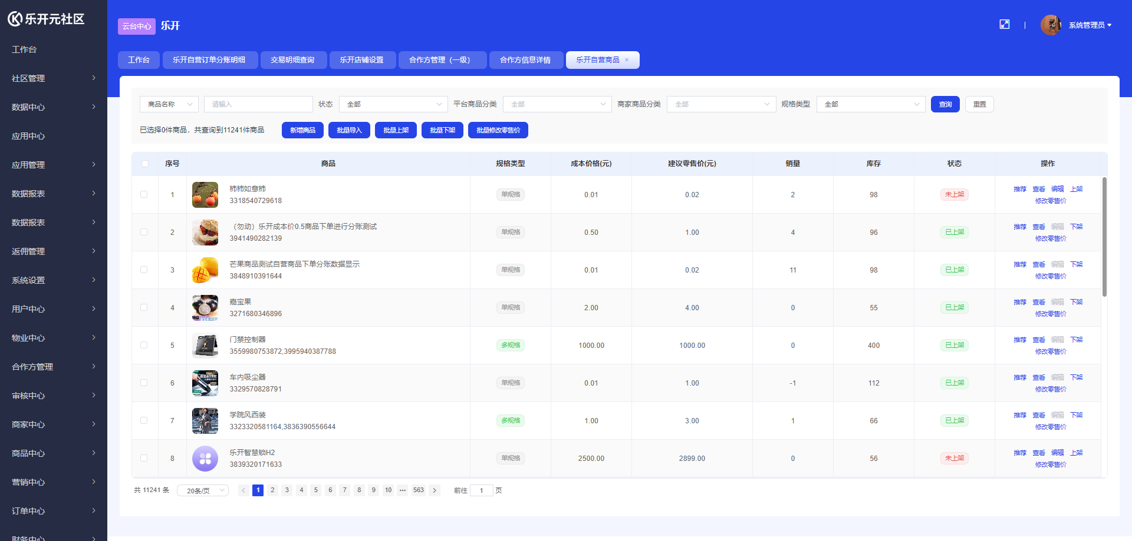Click the previous page arrow in pagination
1132x541 pixels.
tap(243, 490)
